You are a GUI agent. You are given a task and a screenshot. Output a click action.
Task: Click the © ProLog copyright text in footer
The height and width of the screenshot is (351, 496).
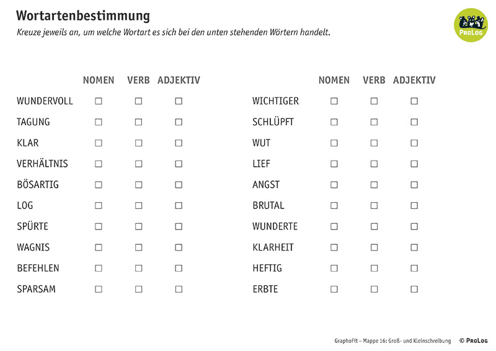click(473, 340)
